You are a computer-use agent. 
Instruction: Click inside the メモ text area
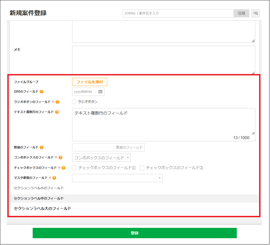click(x=163, y=60)
